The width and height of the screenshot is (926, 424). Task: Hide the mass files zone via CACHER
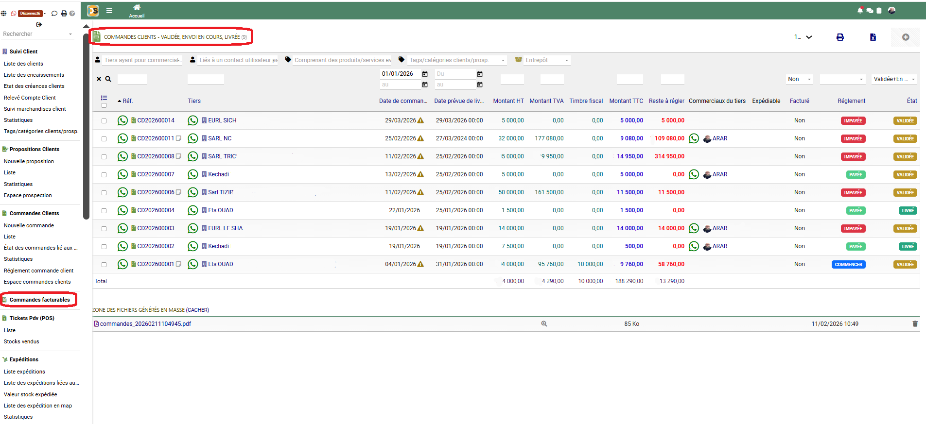click(197, 310)
